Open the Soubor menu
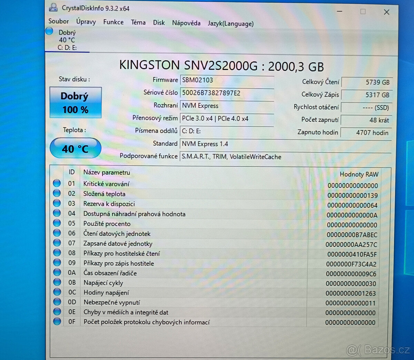 coord(59,21)
